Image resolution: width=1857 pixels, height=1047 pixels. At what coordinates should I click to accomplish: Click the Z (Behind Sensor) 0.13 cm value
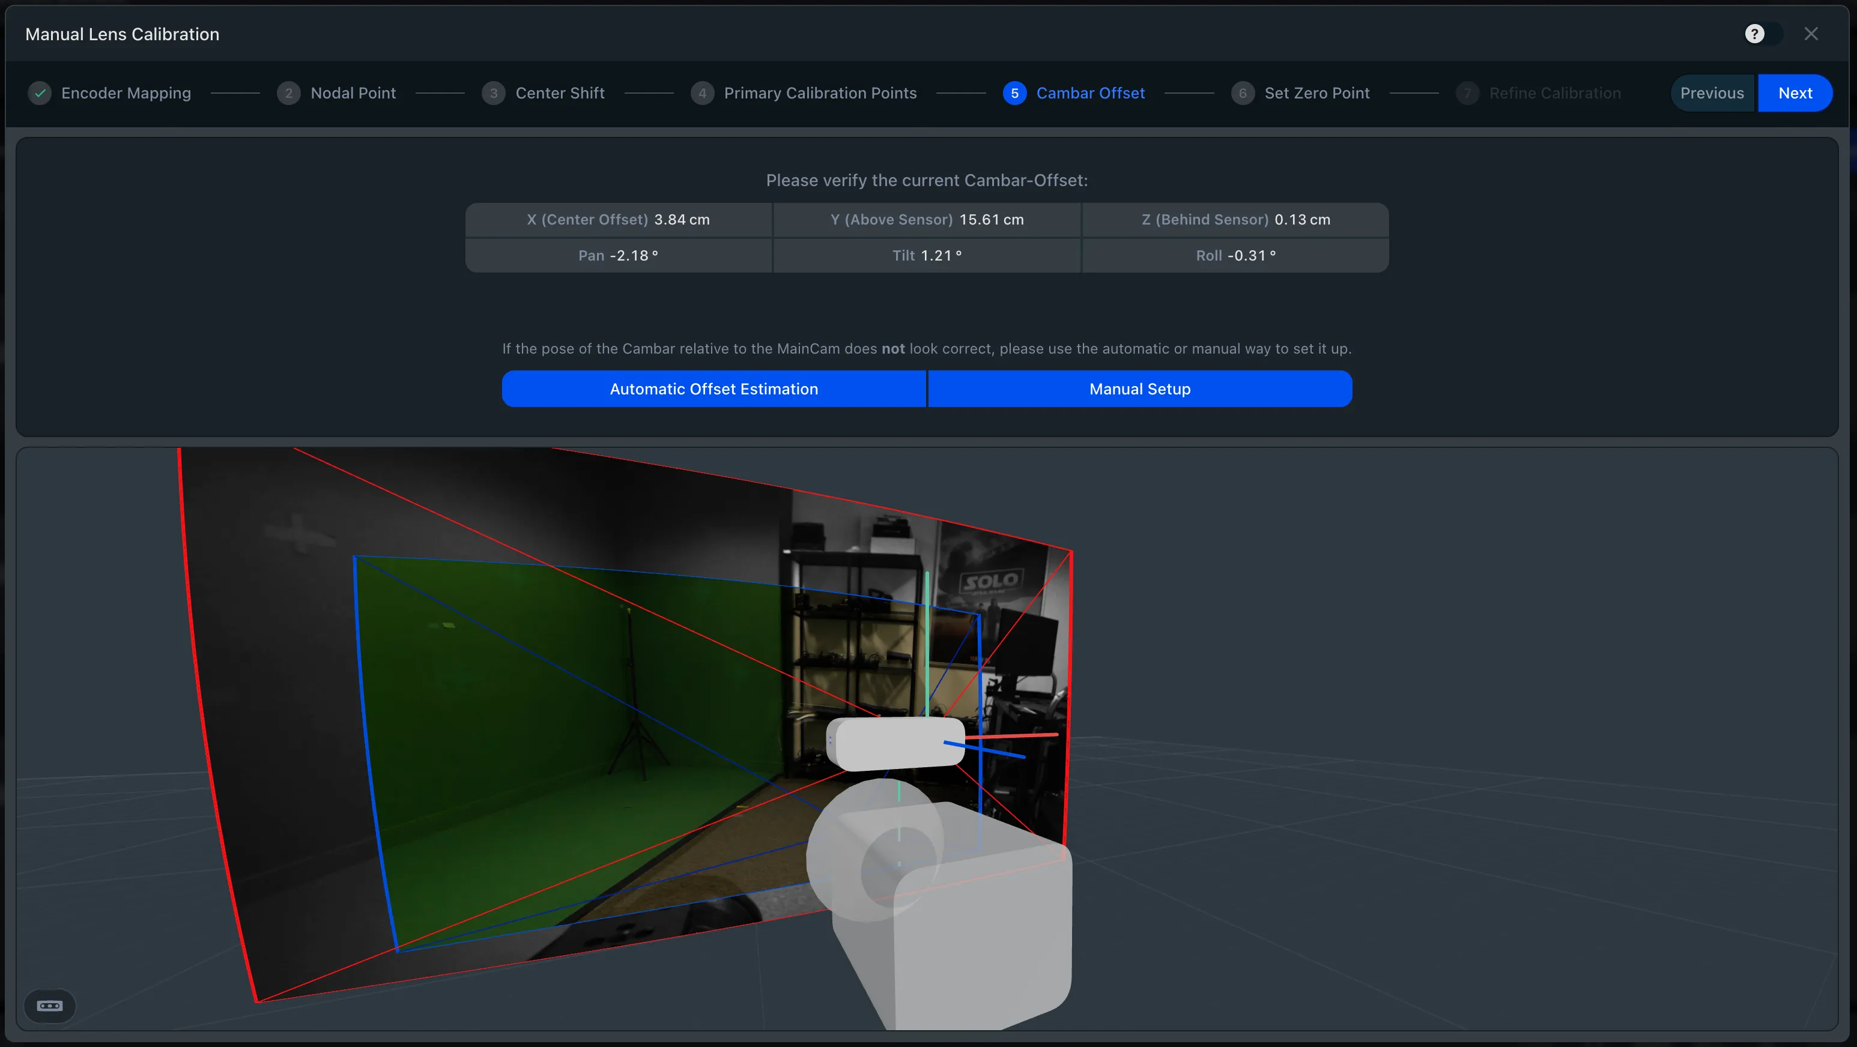(1235, 220)
